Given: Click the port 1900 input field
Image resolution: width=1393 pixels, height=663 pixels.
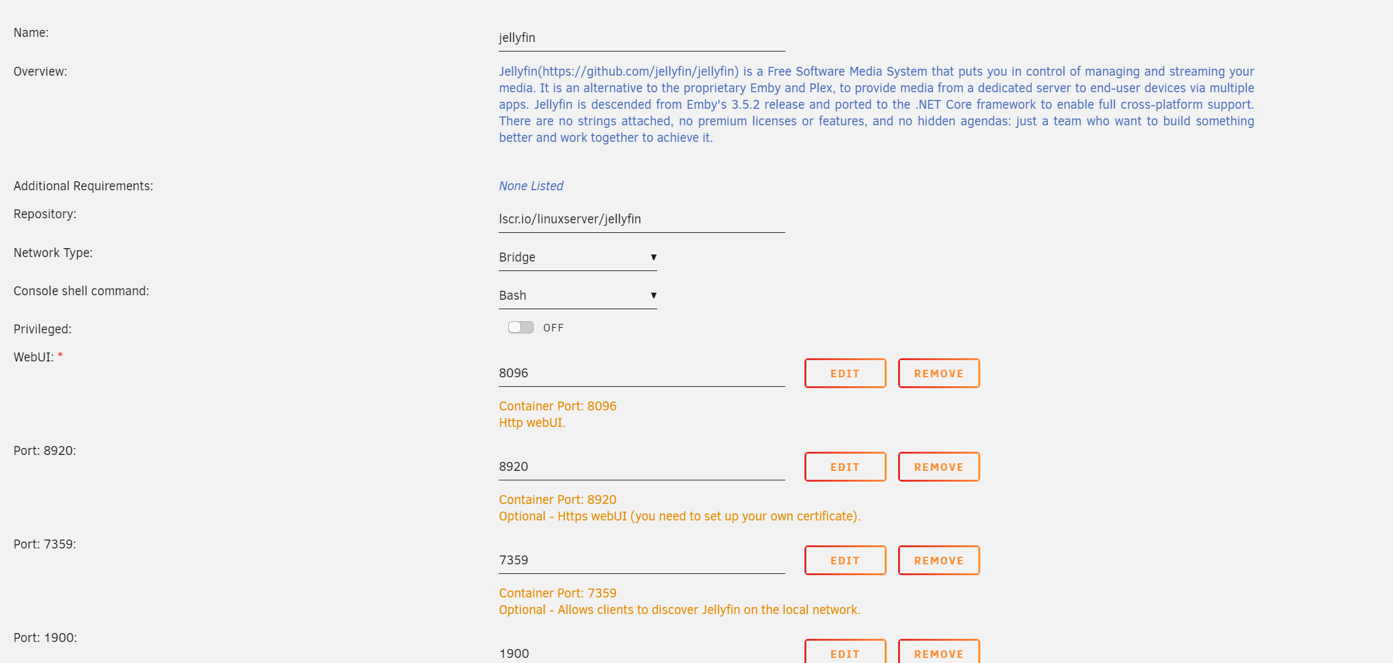Looking at the screenshot, I should (x=641, y=653).
